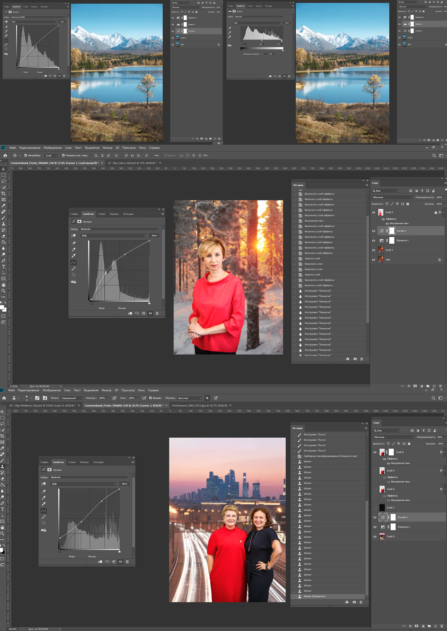Click the on-image adjustment hand in city skyline Curves panel
447x631 pixels.
tap(43, 484)
